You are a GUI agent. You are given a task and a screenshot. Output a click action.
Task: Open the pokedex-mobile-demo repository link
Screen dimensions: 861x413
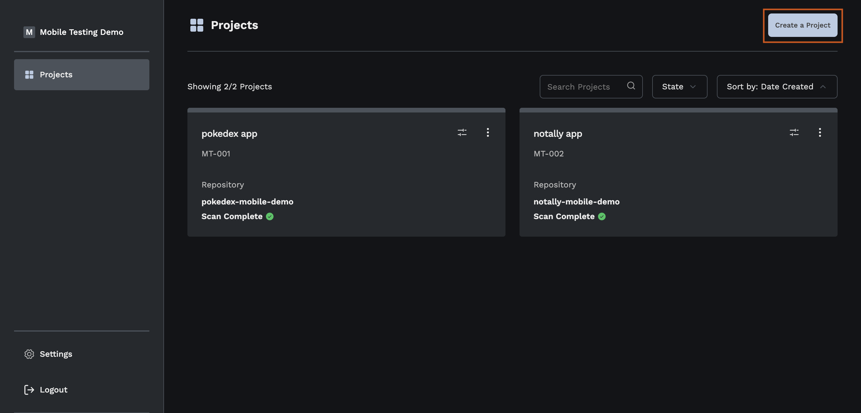click(x=247, y=202)
